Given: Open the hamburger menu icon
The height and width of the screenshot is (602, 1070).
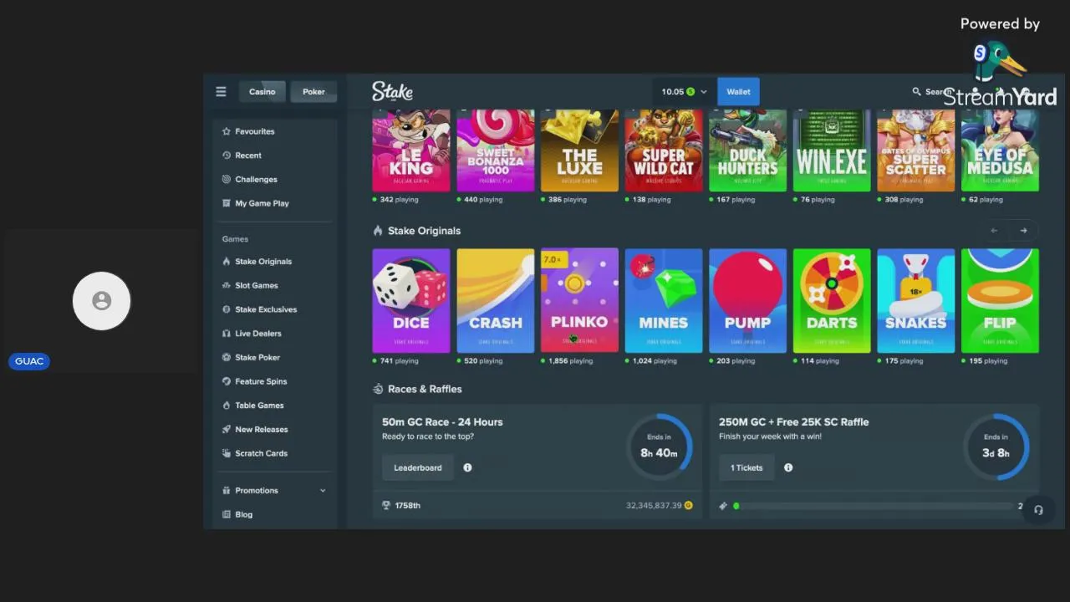Looking at the screenshot, I should 221,92.
